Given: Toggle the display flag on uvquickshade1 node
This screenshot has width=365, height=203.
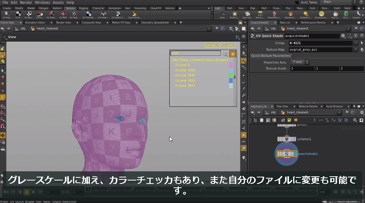Looking at the screenshot, I should pyautogui.click(x=295, y=154).
